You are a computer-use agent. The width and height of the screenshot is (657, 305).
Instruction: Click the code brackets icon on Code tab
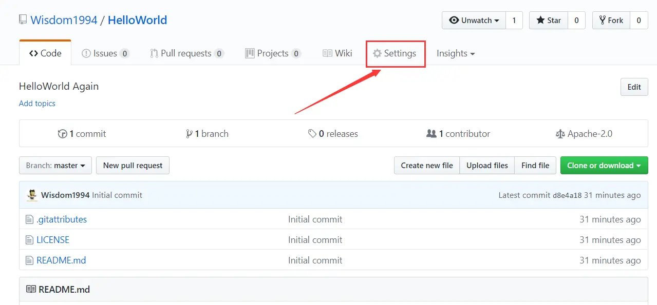[33, 53]
